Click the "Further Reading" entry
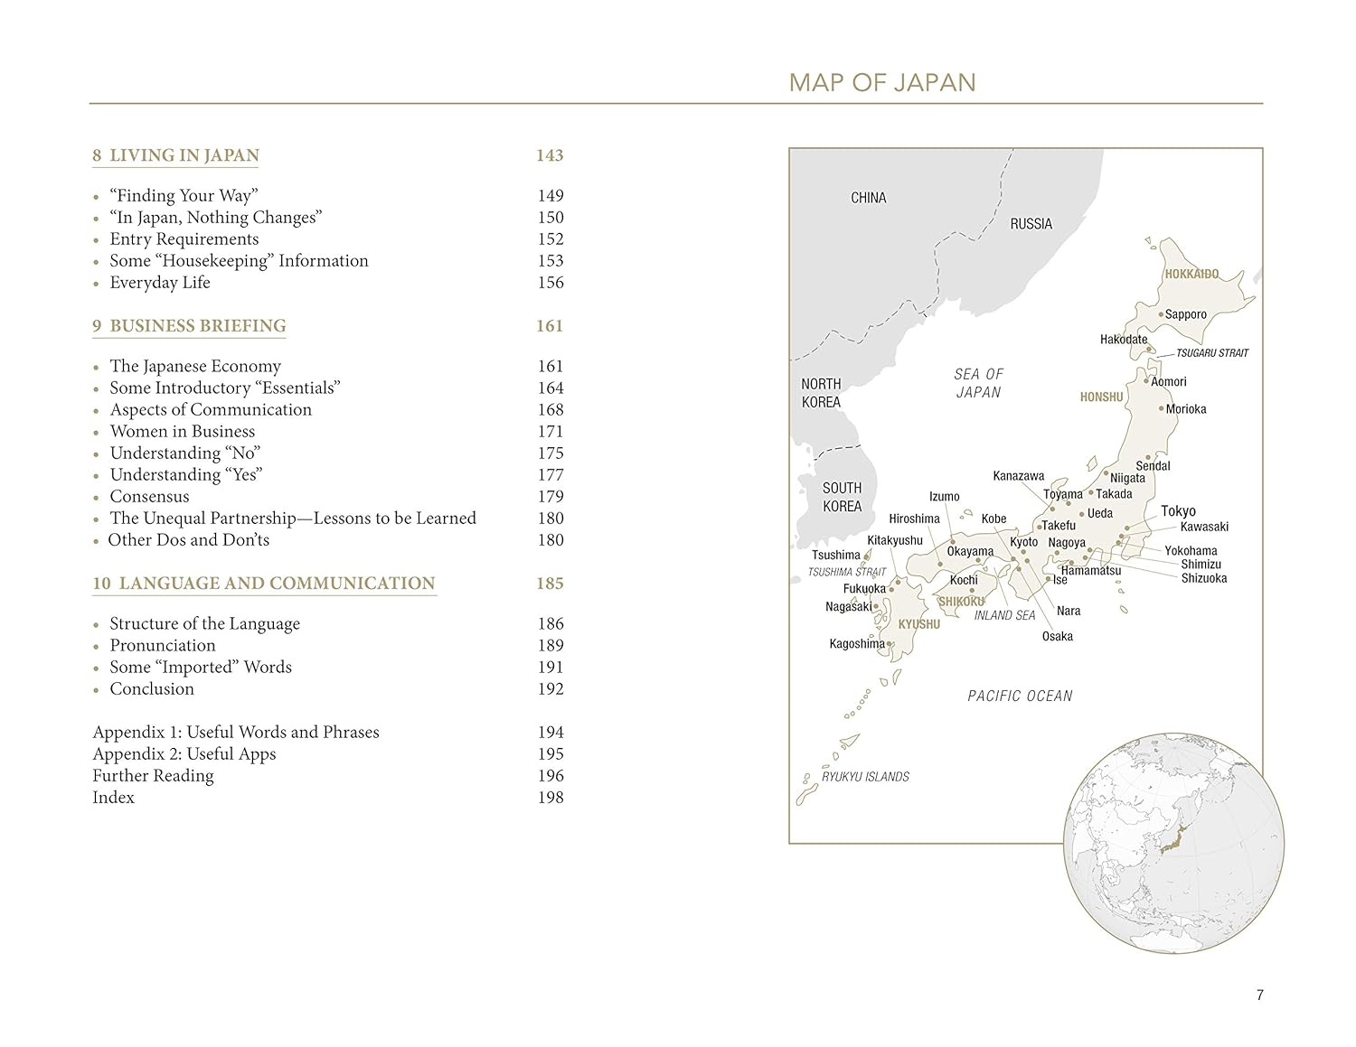Image resolution: width=1356 pixels, height=1047 pixels. 153,775
